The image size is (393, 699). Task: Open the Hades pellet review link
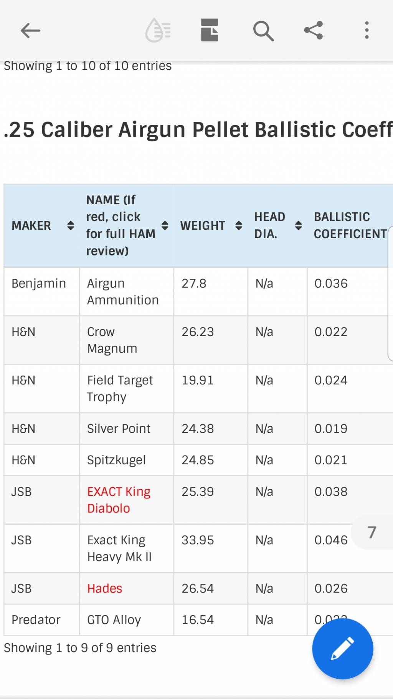[x=104, y=588]
